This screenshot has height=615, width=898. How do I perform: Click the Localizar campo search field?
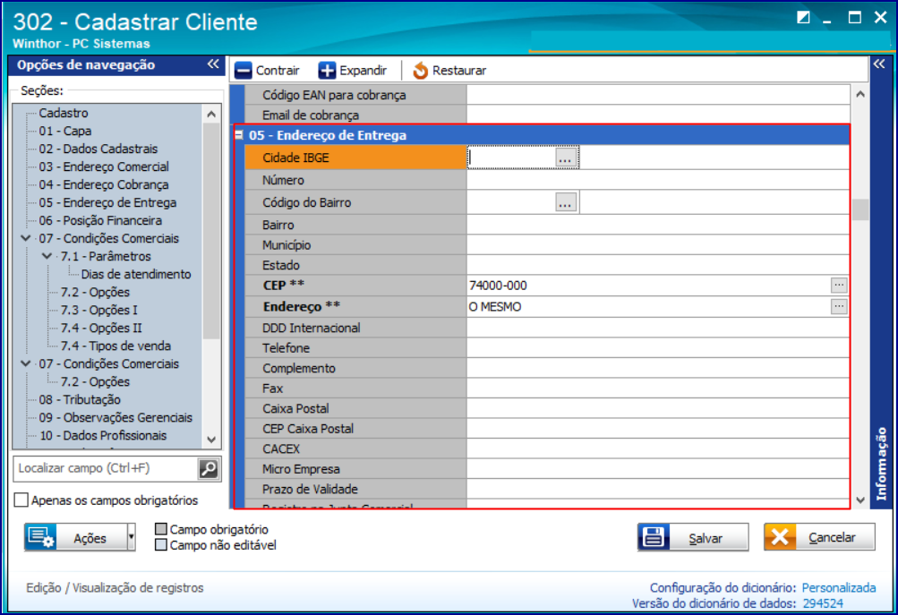click(106, 468)
